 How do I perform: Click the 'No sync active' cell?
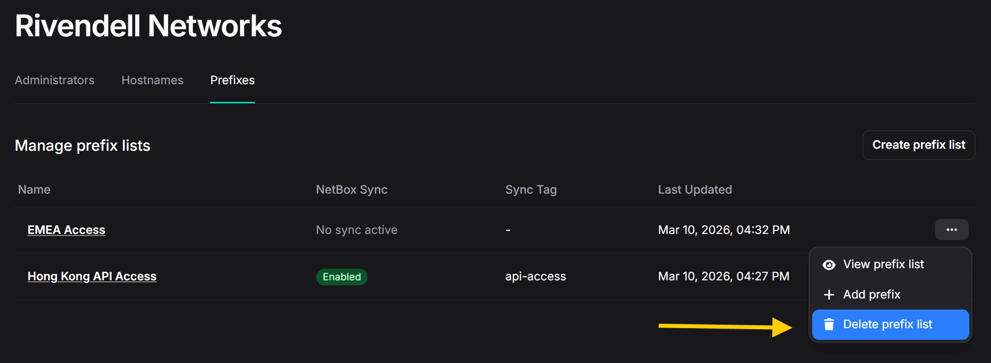click(x=357, y=230)
